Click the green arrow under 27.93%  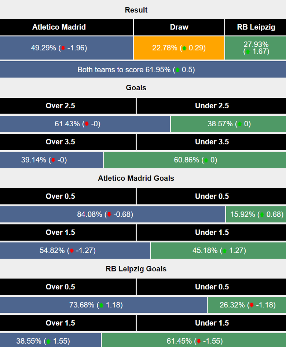pyautogui.click(x=248, y=52)
